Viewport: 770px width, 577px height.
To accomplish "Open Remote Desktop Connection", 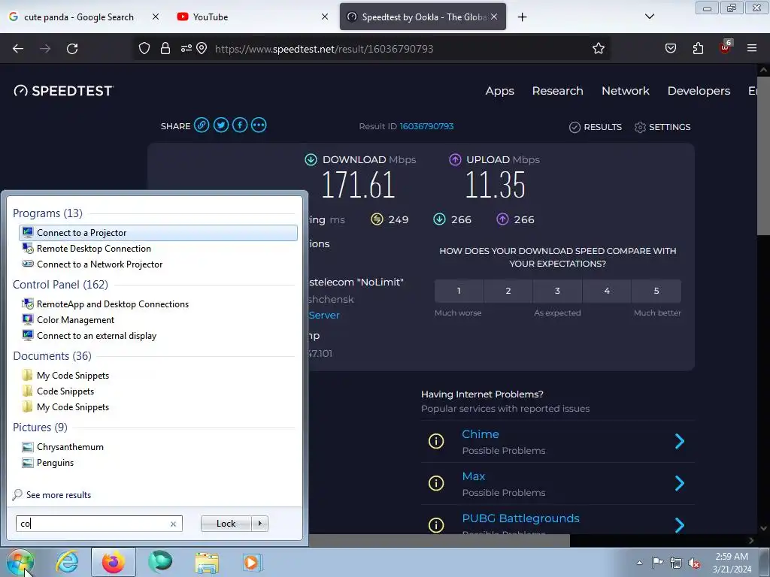I will [158, 248].
